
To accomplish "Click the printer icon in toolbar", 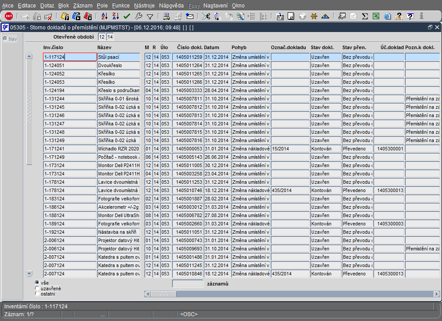I will pos(167,16).
